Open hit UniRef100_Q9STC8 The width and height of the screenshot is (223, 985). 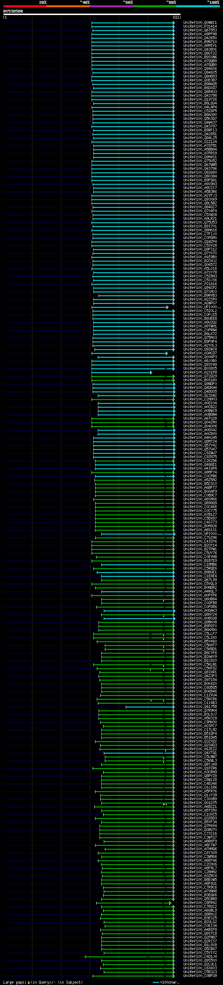[200, 933]
